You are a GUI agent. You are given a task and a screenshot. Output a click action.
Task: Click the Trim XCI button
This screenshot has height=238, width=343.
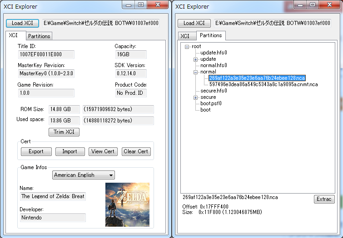point(64,132)
